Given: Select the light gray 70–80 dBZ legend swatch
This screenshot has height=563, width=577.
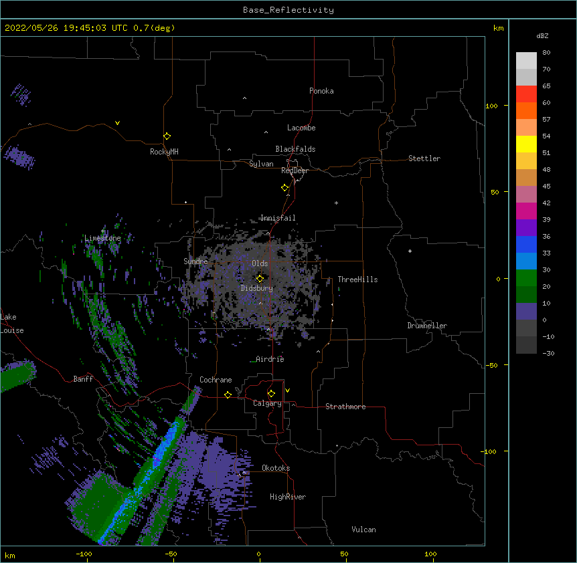Looking at the screenshot, I should (526, 61).
